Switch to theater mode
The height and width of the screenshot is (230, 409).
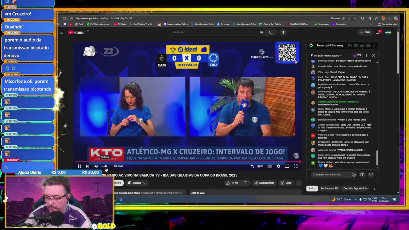287,166
